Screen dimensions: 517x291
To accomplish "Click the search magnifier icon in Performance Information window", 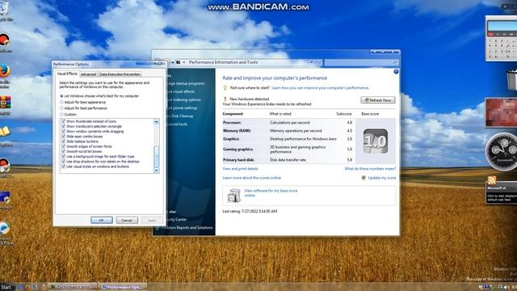I will [395, 62].
